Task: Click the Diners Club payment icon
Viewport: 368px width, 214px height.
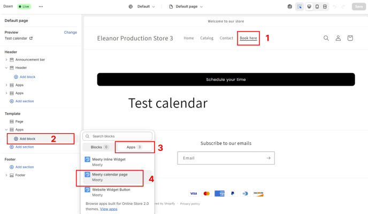Action: (x=246, y=194)
